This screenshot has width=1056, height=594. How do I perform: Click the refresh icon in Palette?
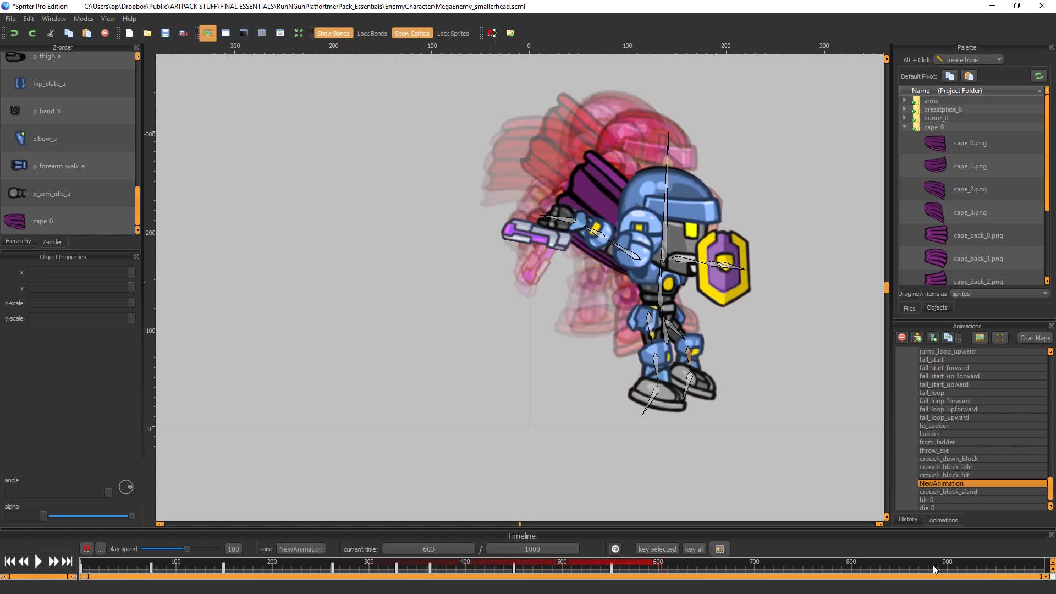pyautogui.click(x=1038, y=76)
